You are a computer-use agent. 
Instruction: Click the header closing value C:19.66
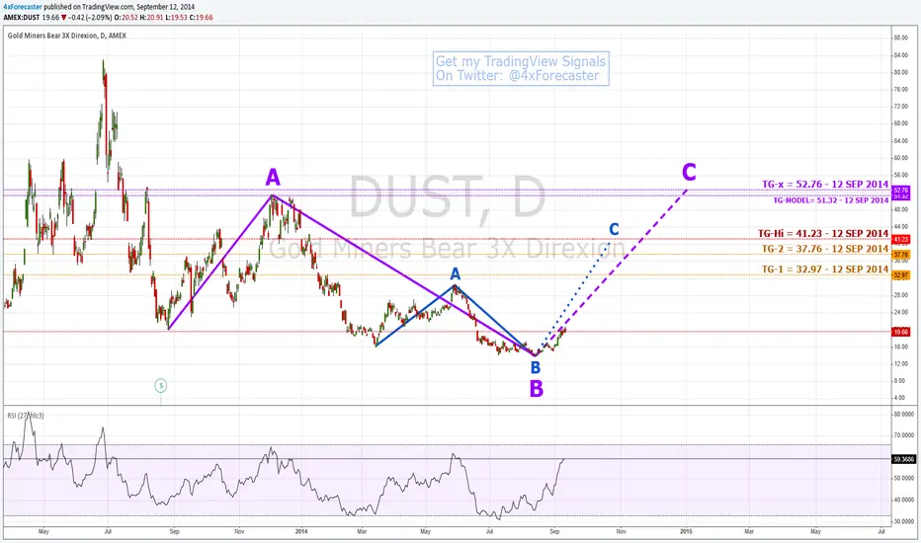pos(201,18)
